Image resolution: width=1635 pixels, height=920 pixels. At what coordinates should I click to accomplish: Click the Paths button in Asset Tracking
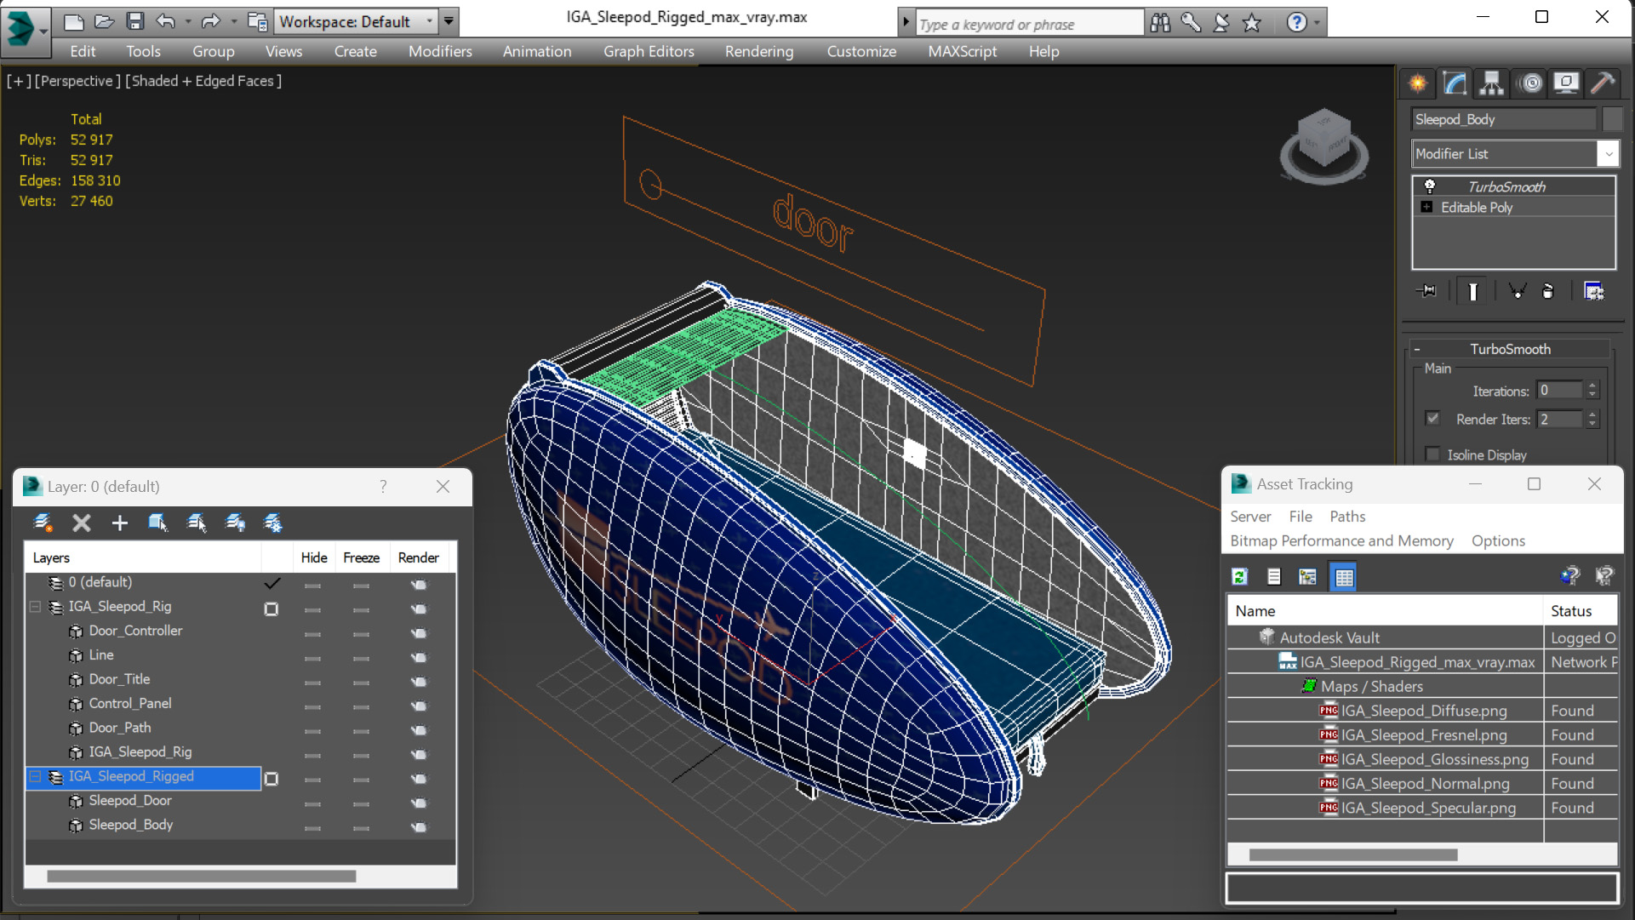[x=1347, y=515]
